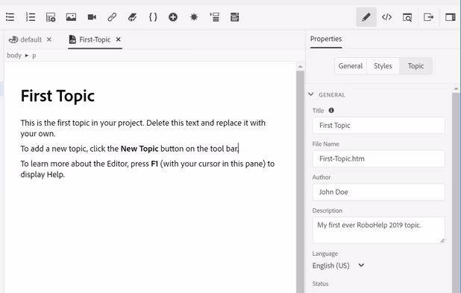Click editor scrollbar up arrow
This screenshot has height=293, width=461.
coord(300,67)
